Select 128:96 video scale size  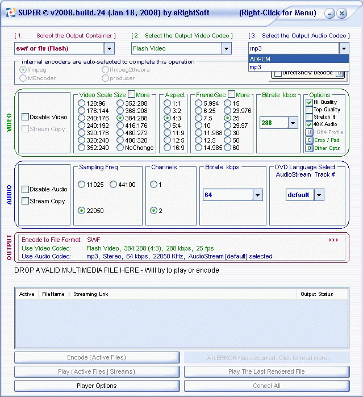(x=82, y=103)
